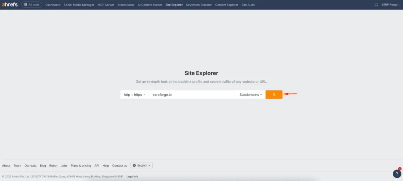Expand the SERP Forge account menu

tap(391, 5)
